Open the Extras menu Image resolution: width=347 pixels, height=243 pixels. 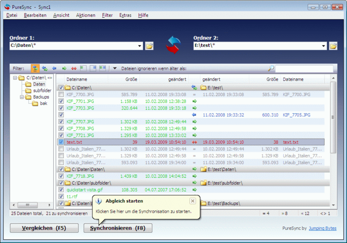[x=125, y=15]
